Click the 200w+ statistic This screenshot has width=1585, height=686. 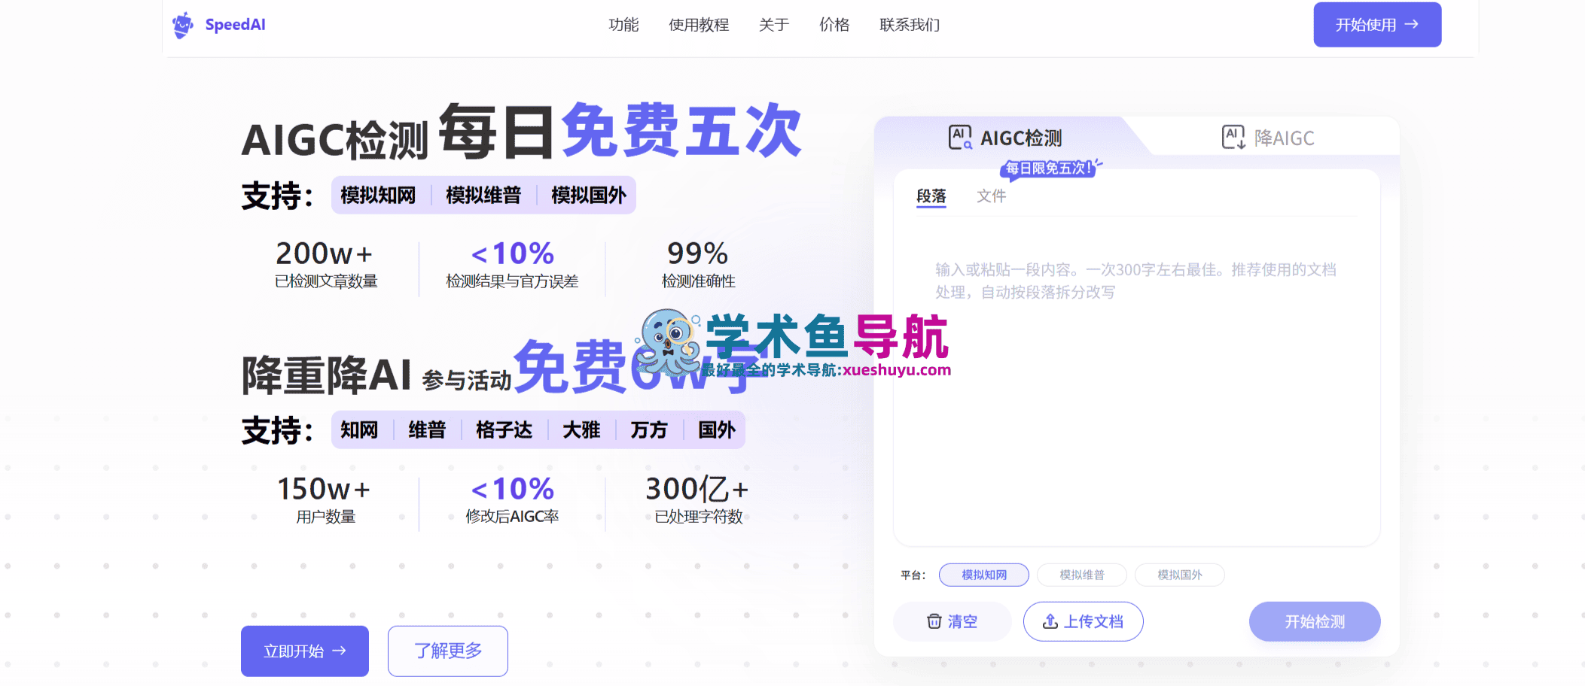(325, 264)
